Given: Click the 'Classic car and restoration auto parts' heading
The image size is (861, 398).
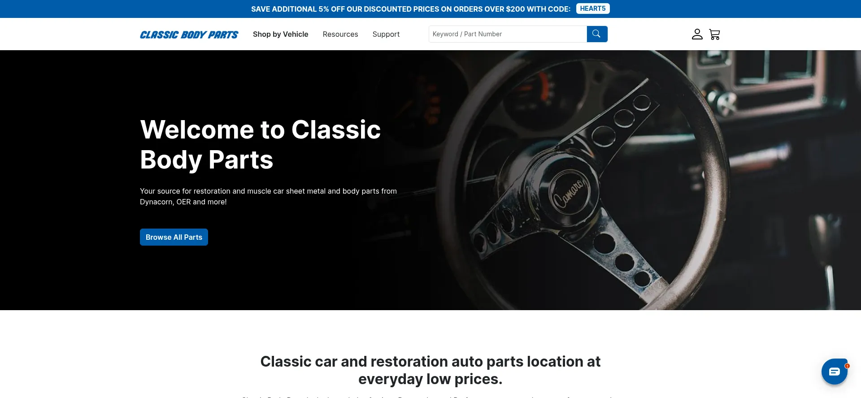Looking at the screenshot, I should click(x=430, y=370).
